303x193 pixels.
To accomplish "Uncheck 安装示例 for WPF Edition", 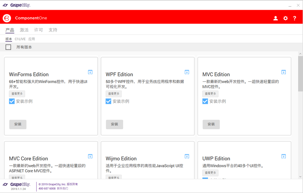I will [x=108, y=101].
